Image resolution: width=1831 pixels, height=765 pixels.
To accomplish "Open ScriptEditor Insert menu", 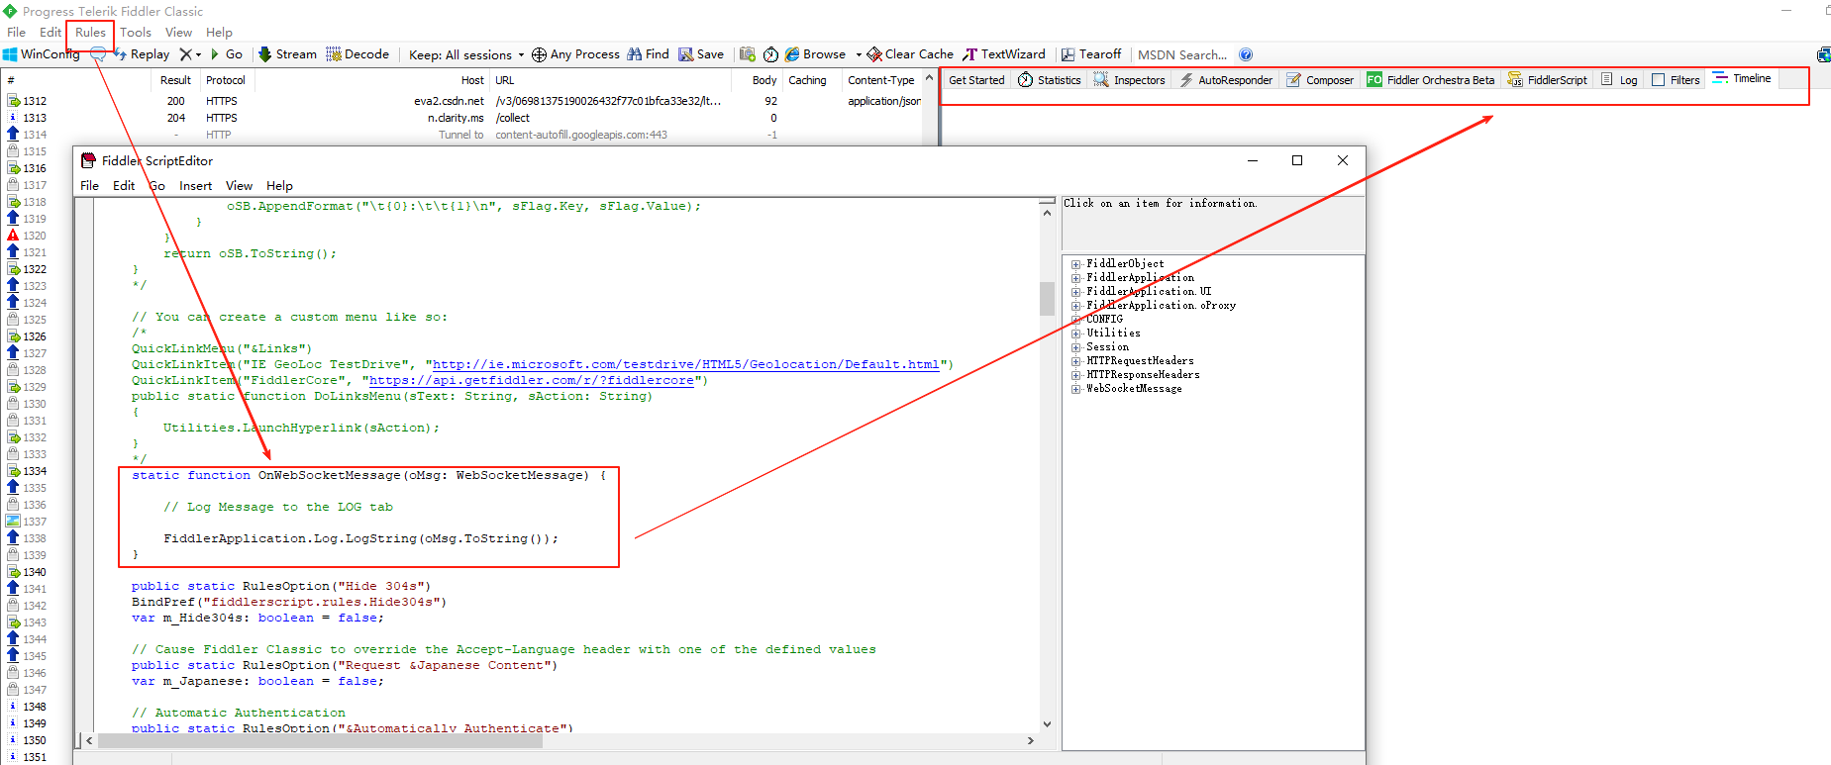I will coord(195,185).
